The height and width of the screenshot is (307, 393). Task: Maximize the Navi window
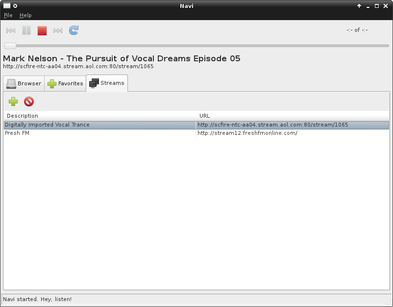377,6
